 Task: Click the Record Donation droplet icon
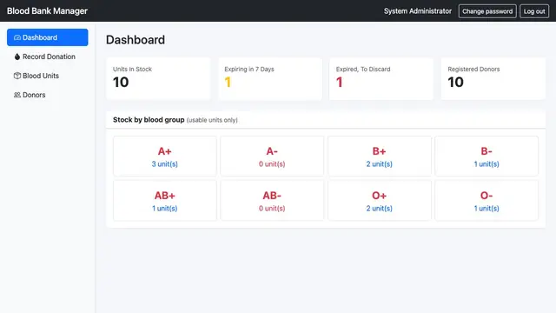(x=17, y=57)
